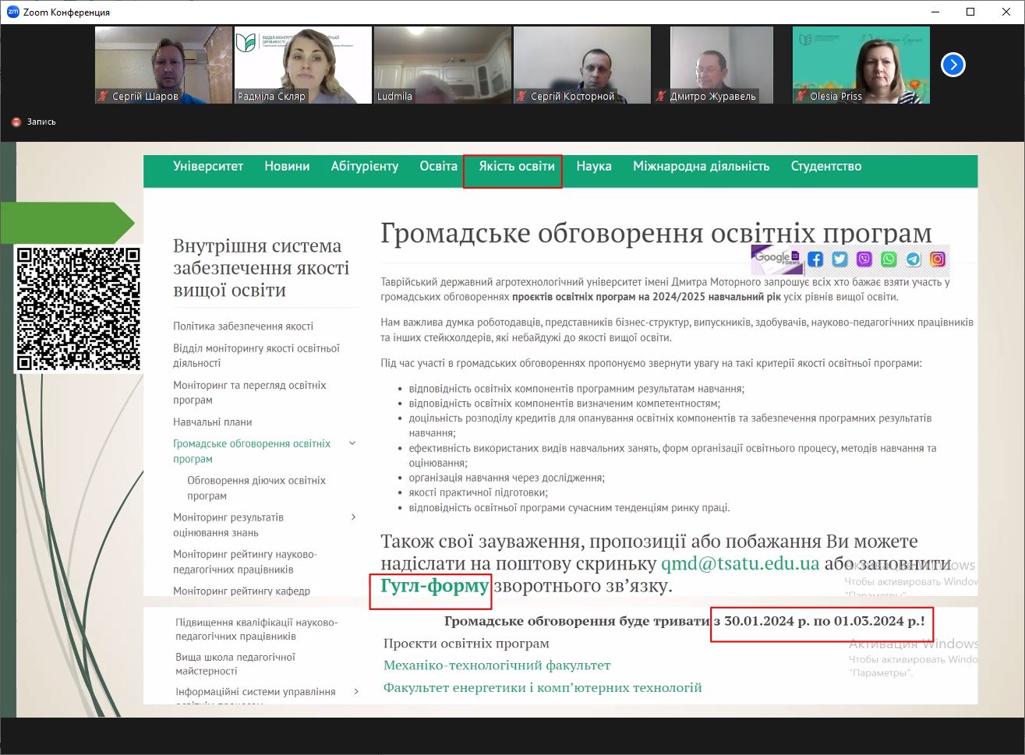The width and height of the screenshot is (1025, 755).
Task: Collapse the Громадське обговорення освітніх програм submenu chevron
Action: click(x=352, y=443)
